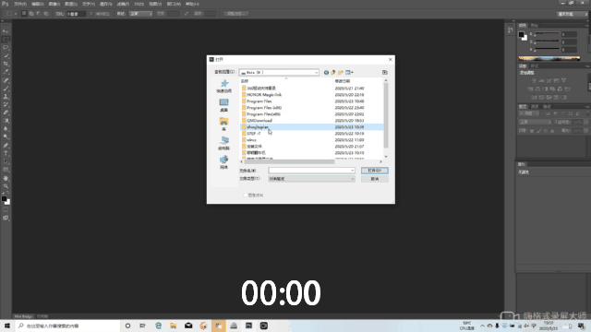
Task: Click the feather value field
Action: [76, 14]
